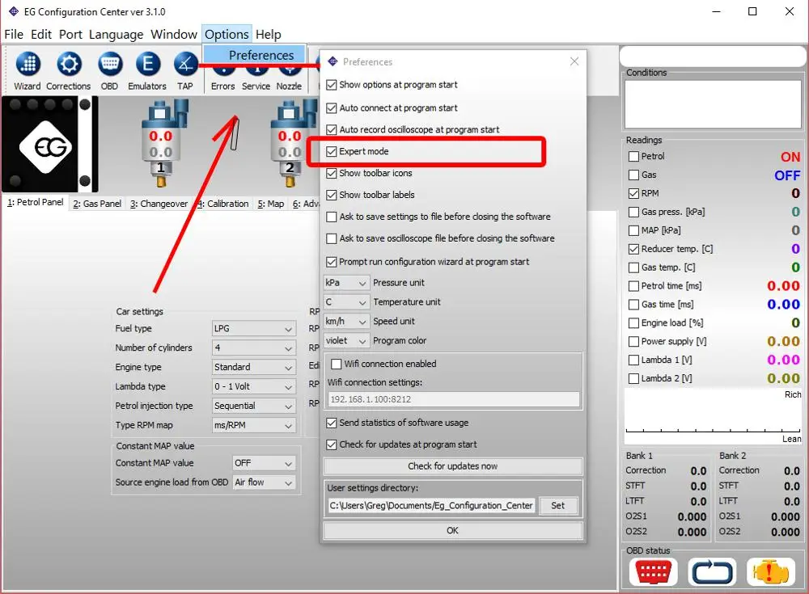The height and width of the screenshot is (594, 809).
Task: Toggle Prompt run configuration wizard checkbox
Action: click(x=331, y=262)
